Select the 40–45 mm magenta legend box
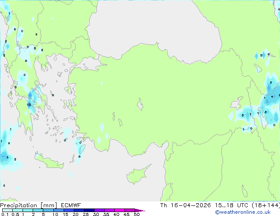The height and width of the screenshot is (216, 280). [120, 210]
